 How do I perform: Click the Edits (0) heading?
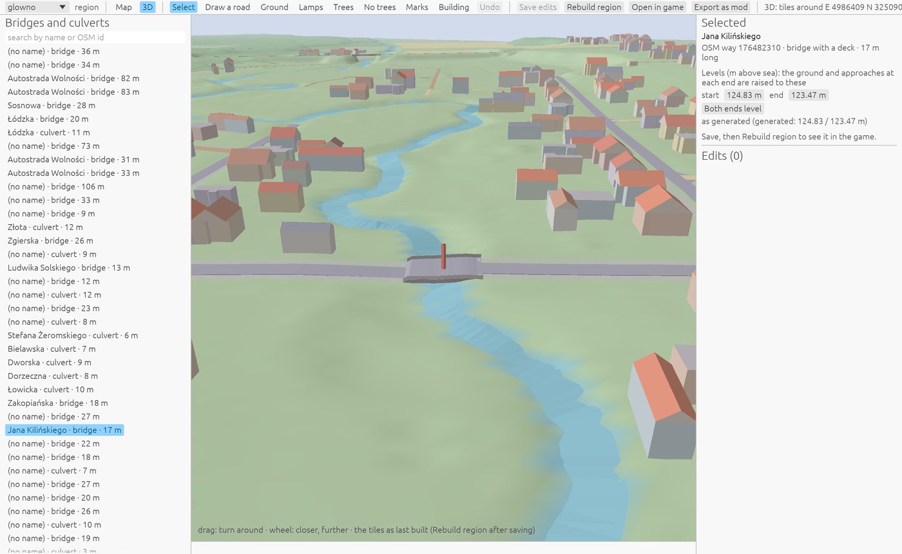(x=722, y=156)
